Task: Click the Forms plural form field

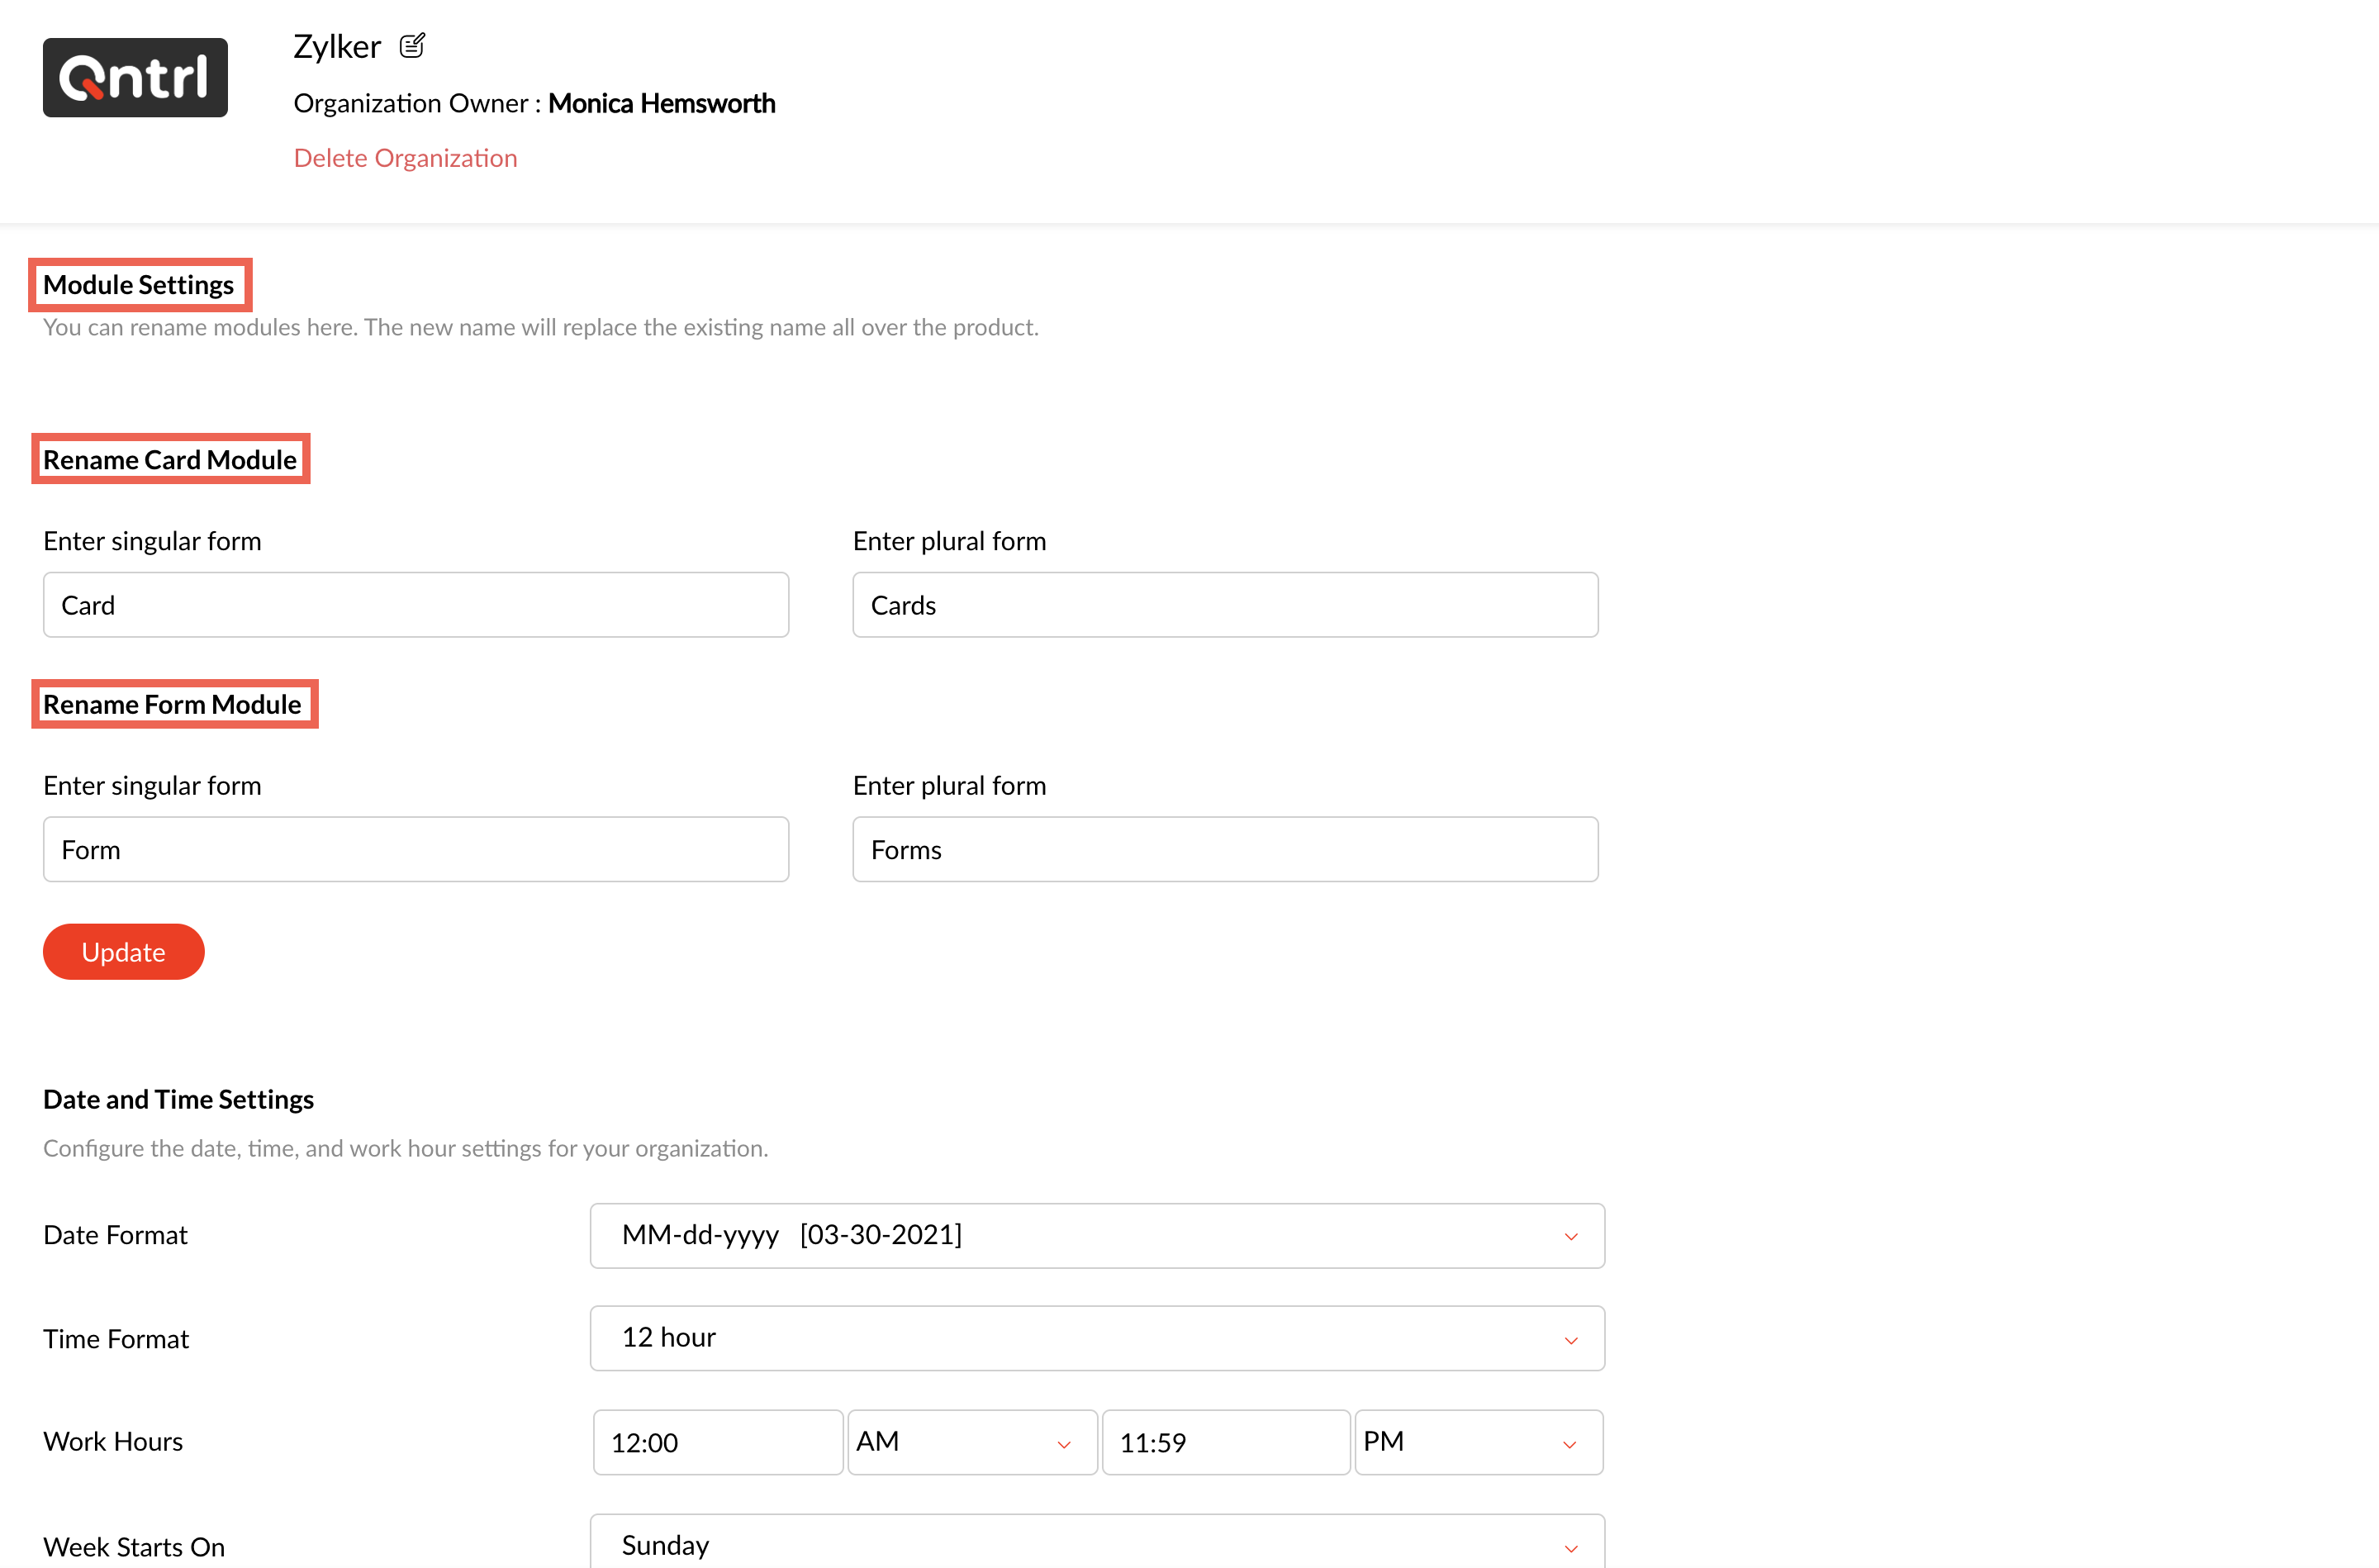Action: [1224, 850]
